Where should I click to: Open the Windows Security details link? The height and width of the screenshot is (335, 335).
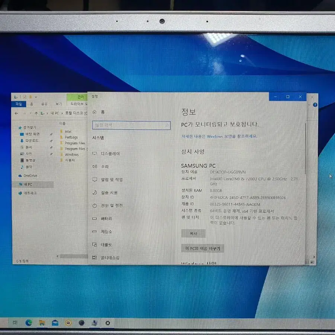click(x=219, y=136)
